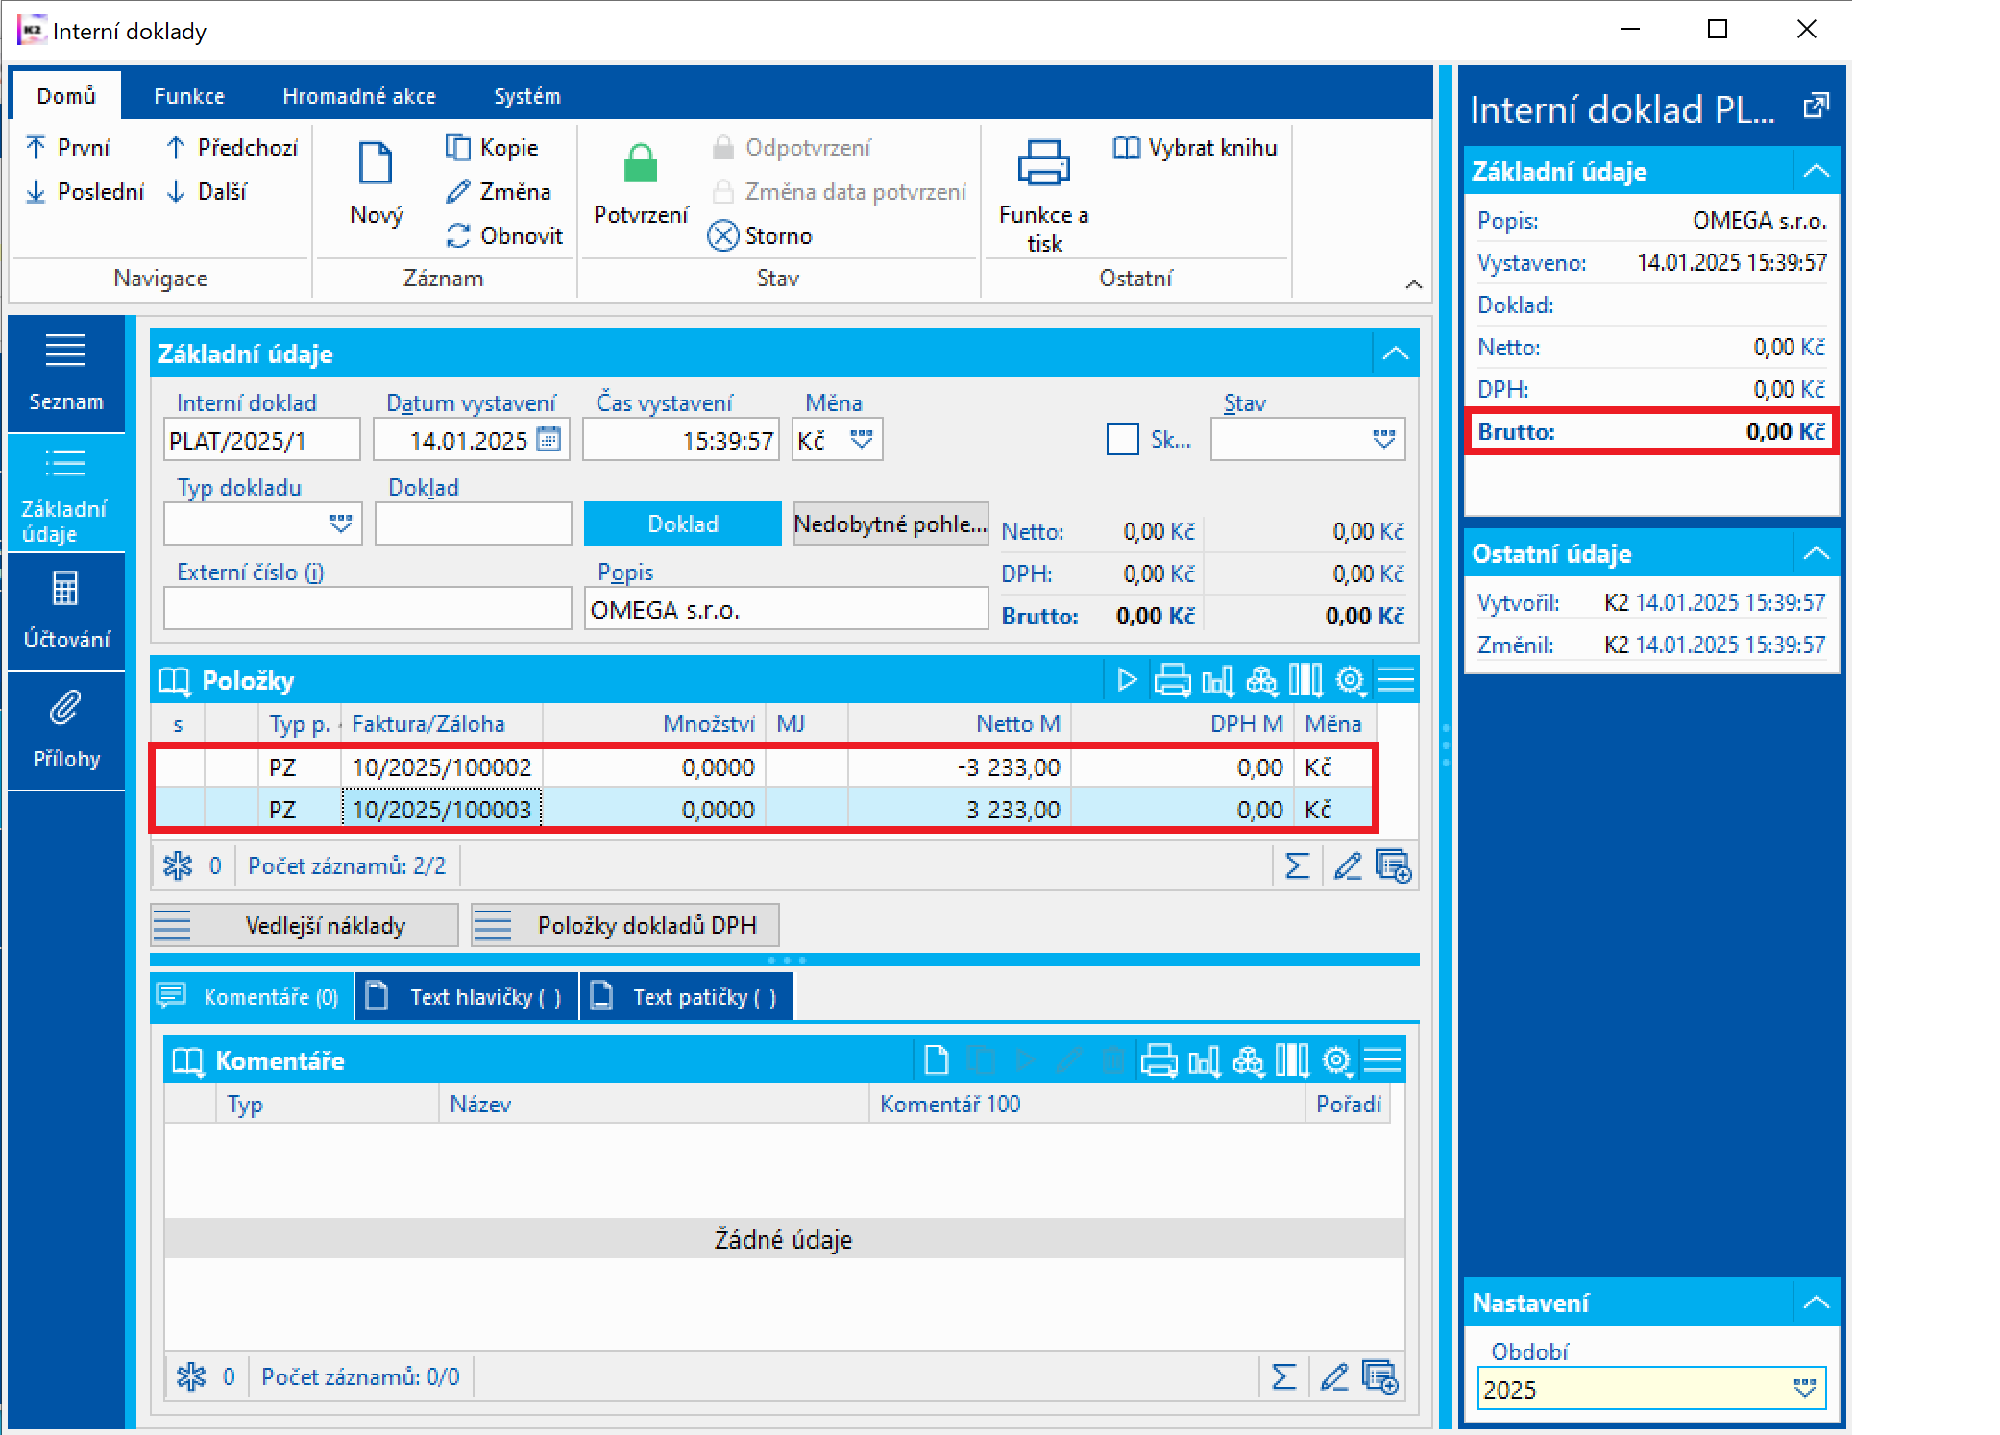Screen dimensions: 2000x1435
Task: Open hamburger menu in Položky header
Action: [1395, 680]
